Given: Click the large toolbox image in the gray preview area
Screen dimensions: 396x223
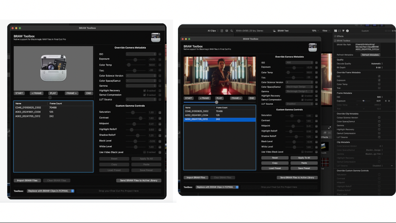Looking at the screenshot, I should [x=54, y=68].
